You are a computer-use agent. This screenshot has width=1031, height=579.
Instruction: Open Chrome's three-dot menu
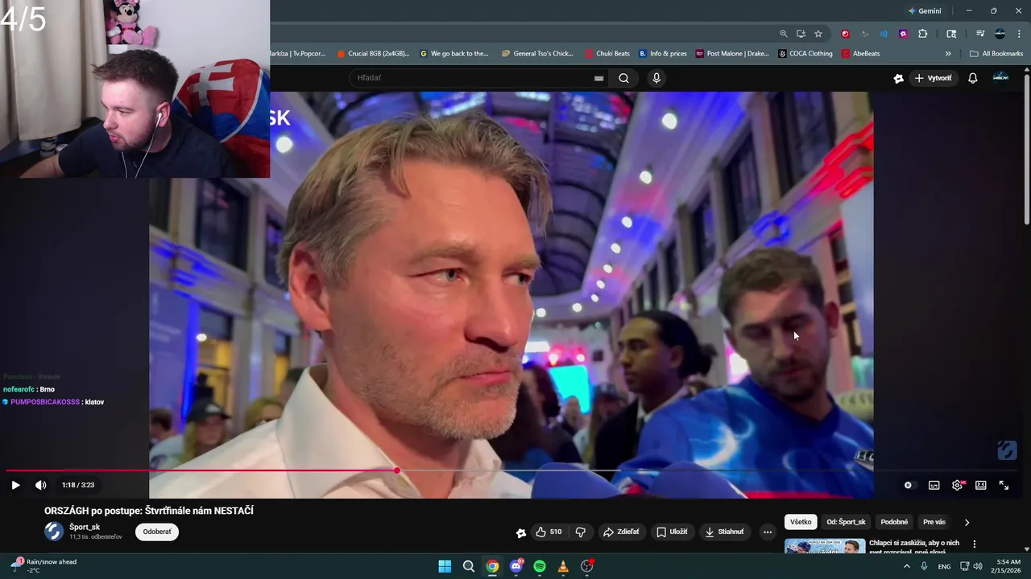pyautogui.click(x=1019, y=34)
